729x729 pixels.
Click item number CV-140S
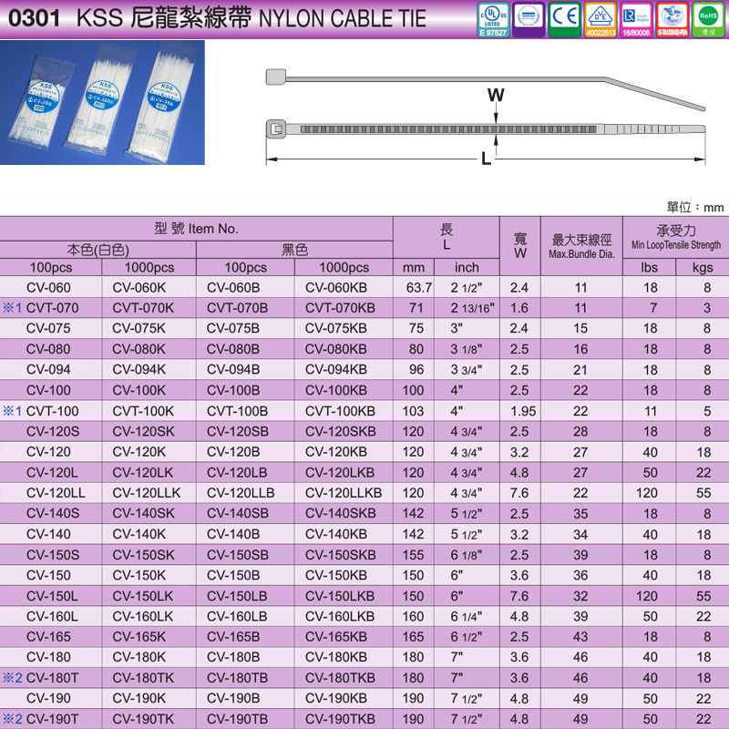(53, 513)
